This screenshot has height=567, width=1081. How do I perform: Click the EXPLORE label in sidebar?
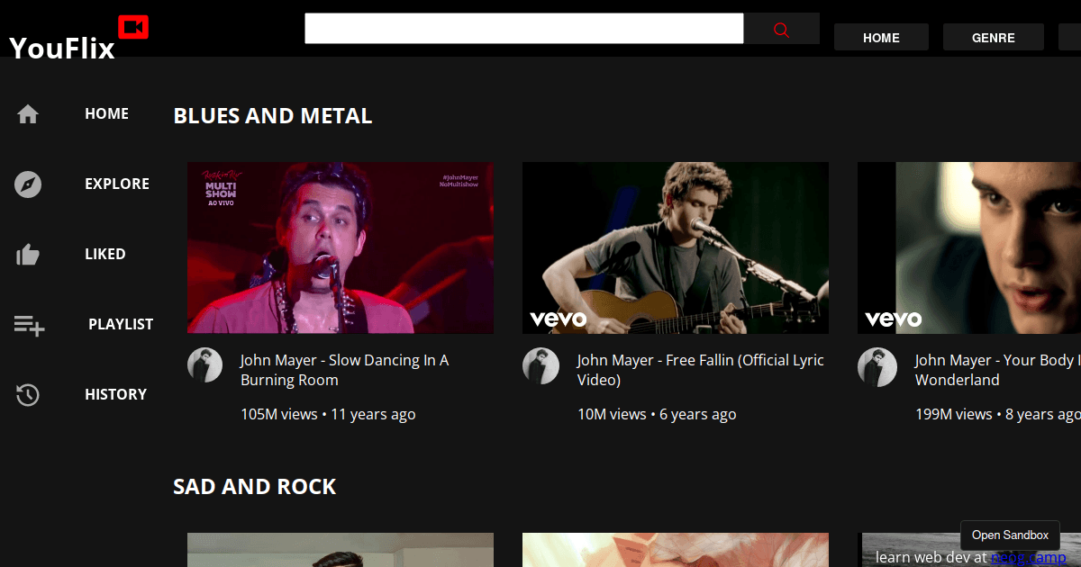[117, 184]
